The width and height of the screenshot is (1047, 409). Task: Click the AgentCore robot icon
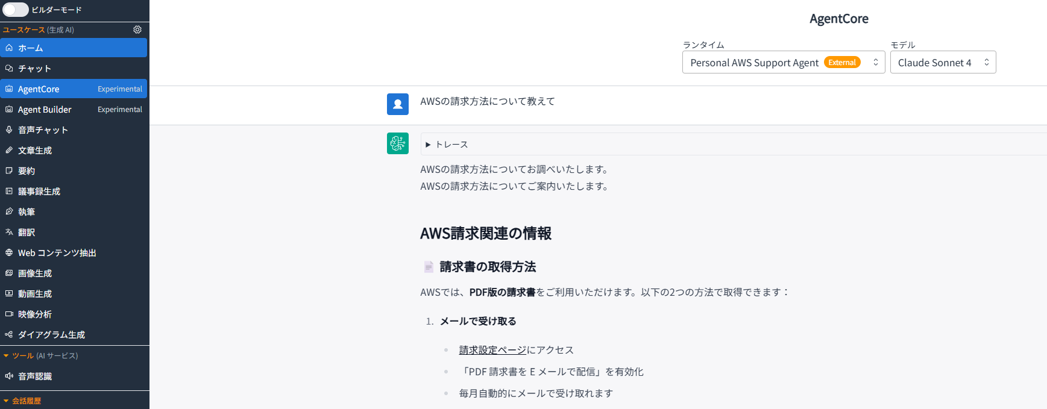tap(9, 89)
